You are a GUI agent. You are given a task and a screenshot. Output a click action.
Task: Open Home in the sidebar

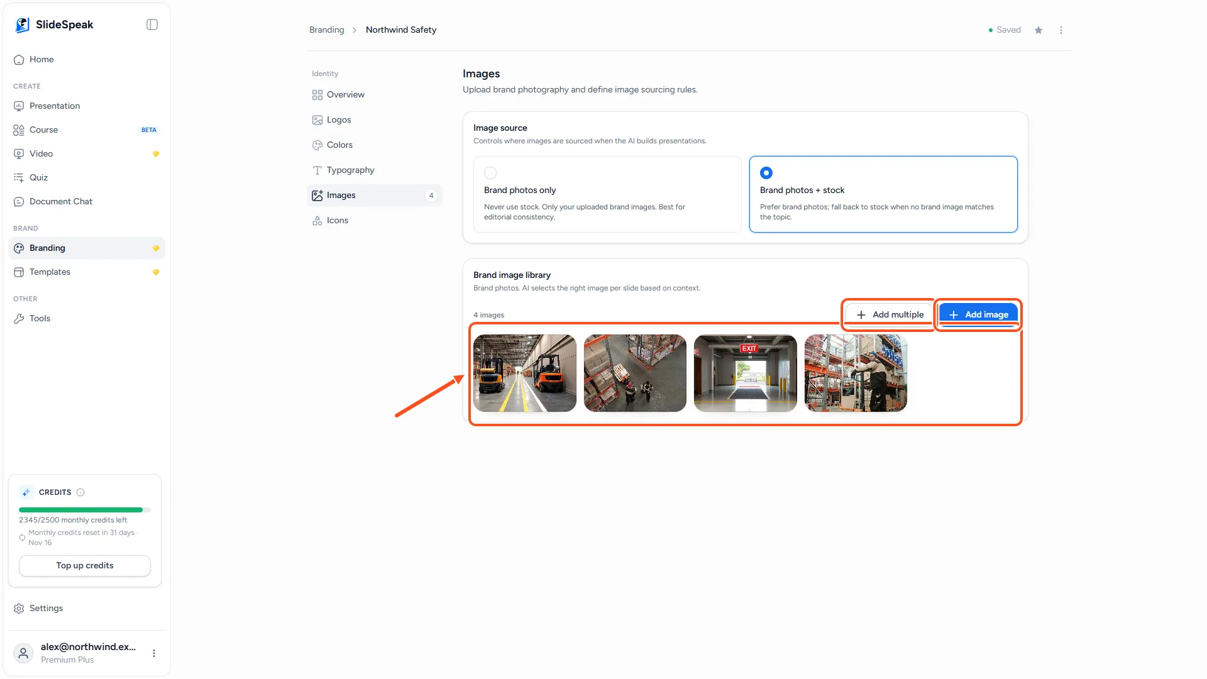coord(87,59)
